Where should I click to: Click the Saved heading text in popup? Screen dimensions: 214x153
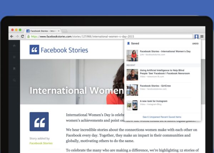pos(135,43)
